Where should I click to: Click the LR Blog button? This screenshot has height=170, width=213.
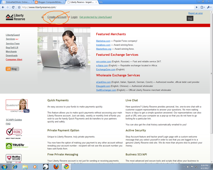click(x=12, y=69)
